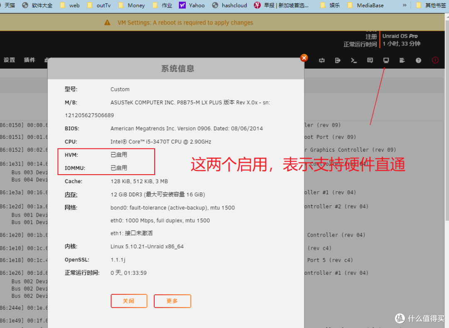
Task: Open the feedback speech-bubble icon
Action: (x=370, y=60)
